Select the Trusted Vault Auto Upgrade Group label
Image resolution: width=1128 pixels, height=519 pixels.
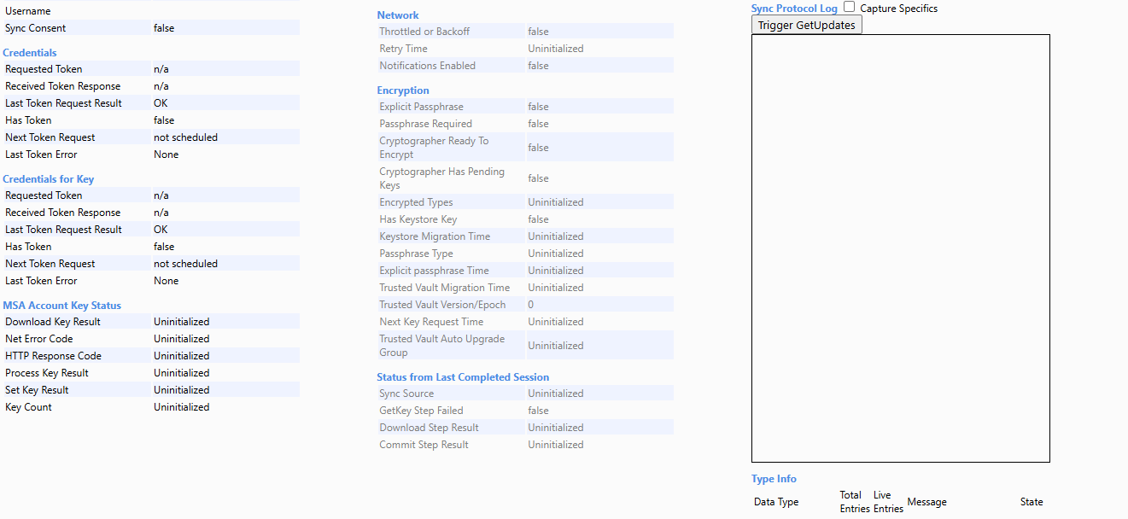click(x=441, y=346)
